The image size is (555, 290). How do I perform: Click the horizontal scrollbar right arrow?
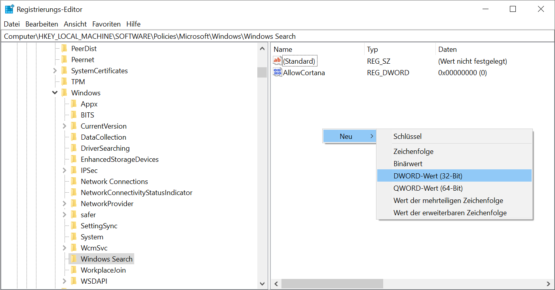(x=548, y=284)
